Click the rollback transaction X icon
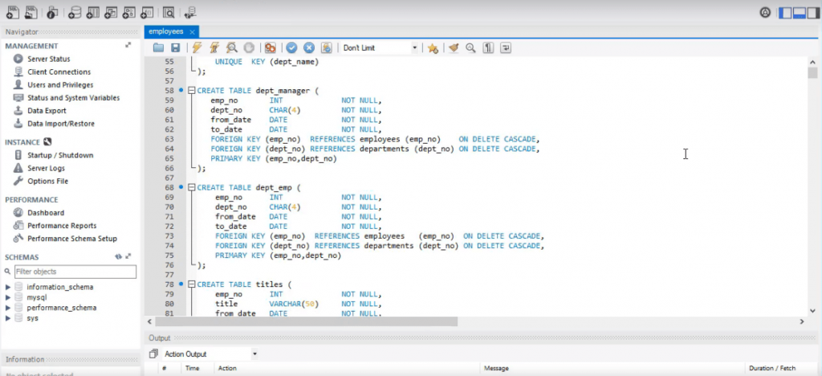The width and height of the screenshot is (822, 376). tap(309, 48)
